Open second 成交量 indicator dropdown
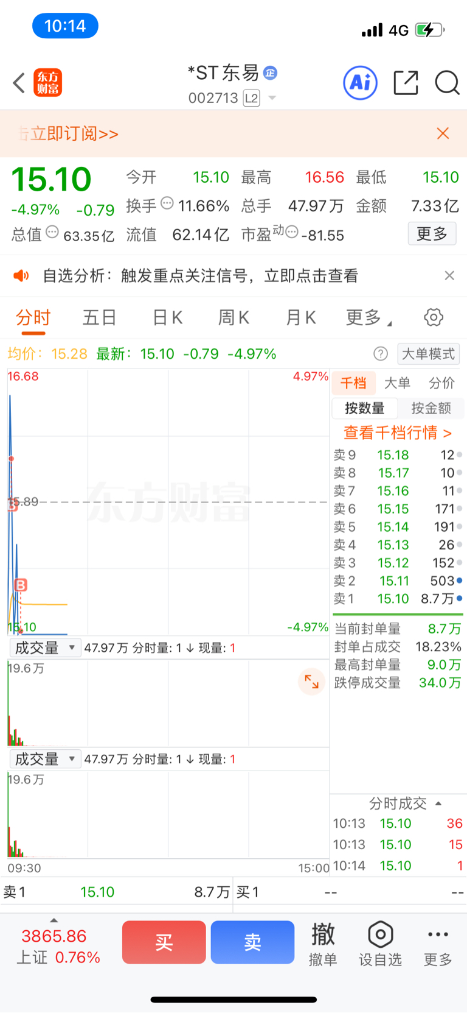467x1013 pixels. (45, 759)
